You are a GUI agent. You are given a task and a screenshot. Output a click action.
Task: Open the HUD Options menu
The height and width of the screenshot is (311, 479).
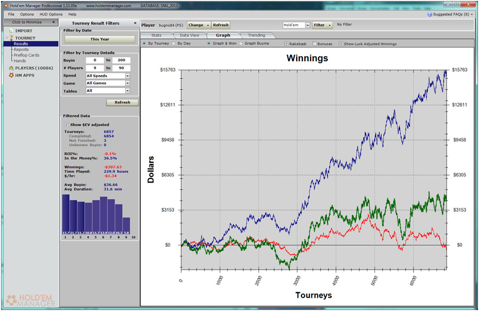pos(51,14)
